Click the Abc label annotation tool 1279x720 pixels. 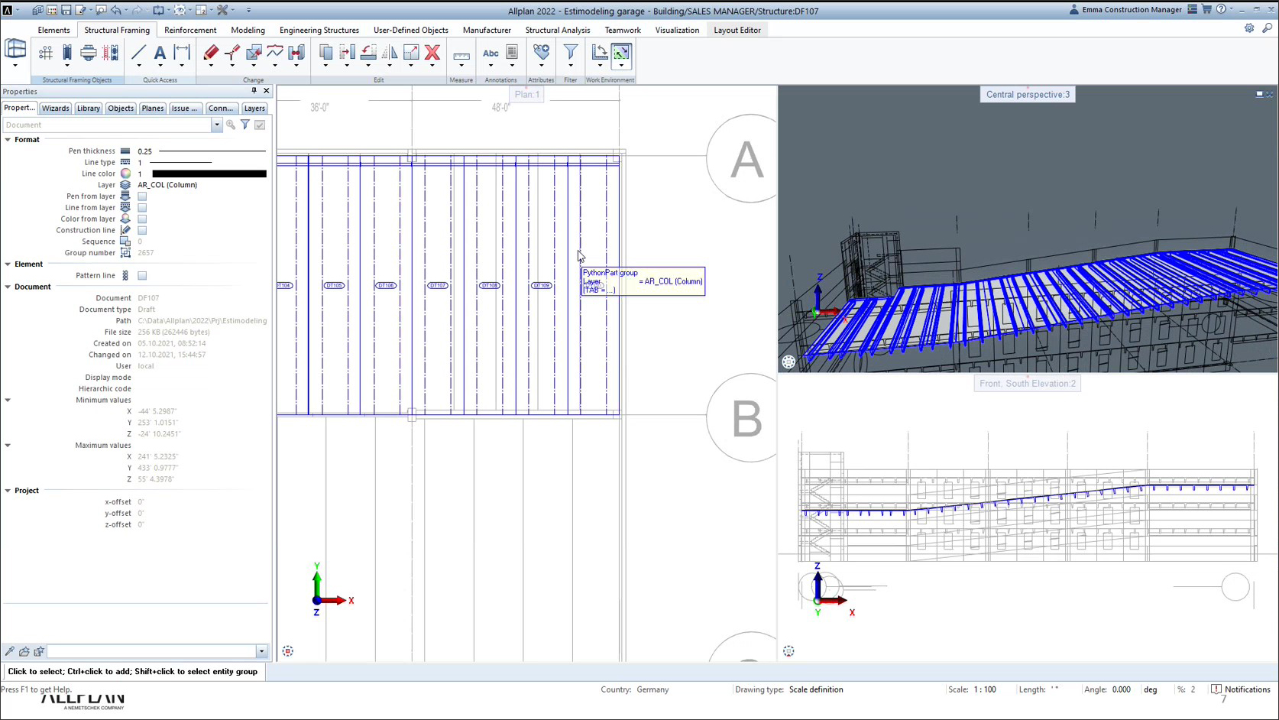(491, 52)
